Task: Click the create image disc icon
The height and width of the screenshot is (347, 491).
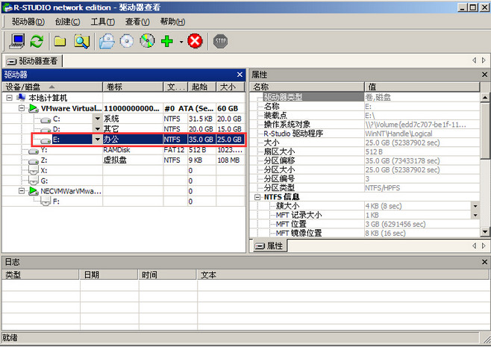Action: [127, 41]
